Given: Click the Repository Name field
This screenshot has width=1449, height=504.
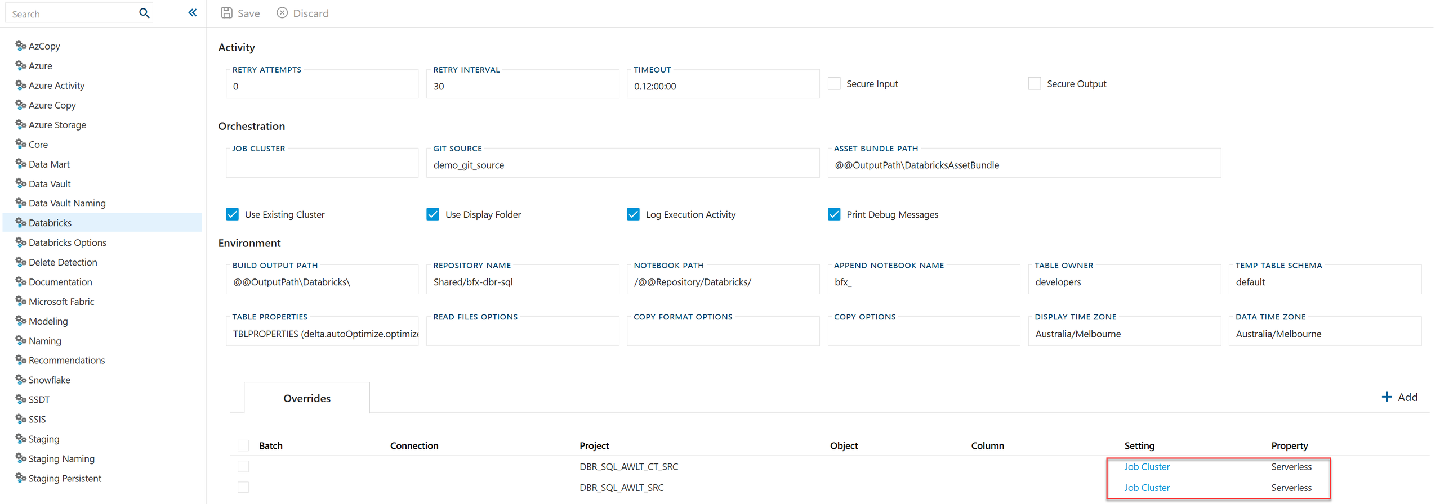Looking at the screenshot, I should tap(523, 280).
